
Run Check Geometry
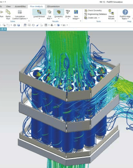tap(93, 11)
